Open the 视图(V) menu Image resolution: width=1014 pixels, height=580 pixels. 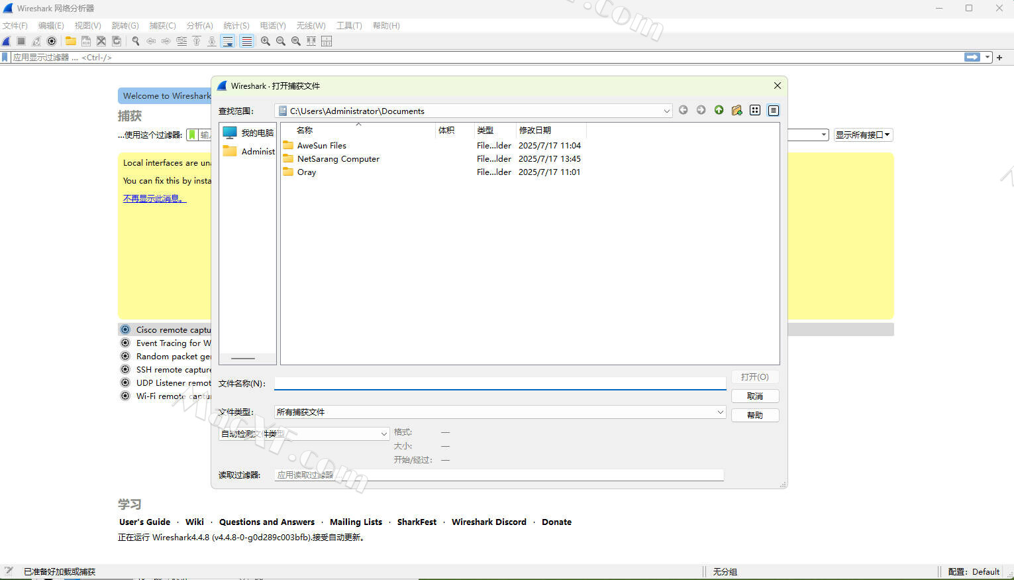[x=87, y=25]
